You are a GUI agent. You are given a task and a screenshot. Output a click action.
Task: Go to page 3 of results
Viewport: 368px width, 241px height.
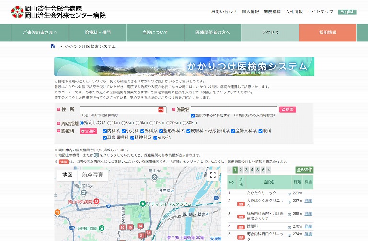[x=246, y=170]
